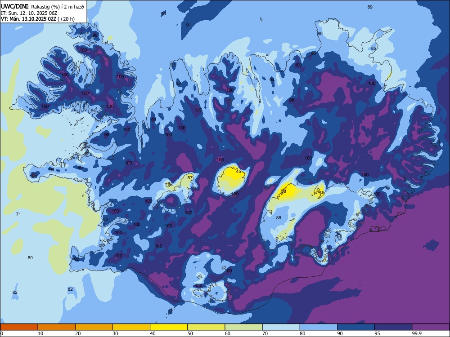
Task: Select the orange 10–20 legend swatch
Action: (57, 327)
